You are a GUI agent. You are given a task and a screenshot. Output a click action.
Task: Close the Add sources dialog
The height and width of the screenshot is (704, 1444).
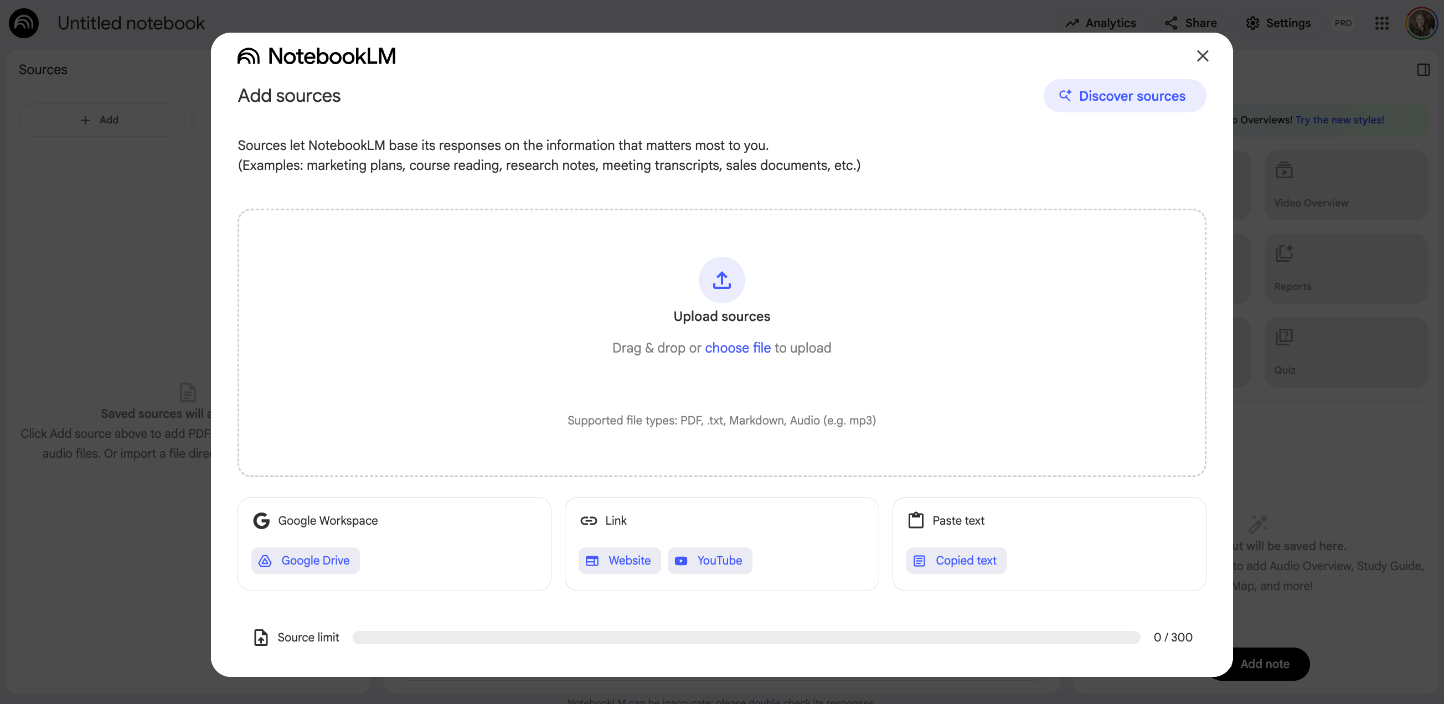click(1202, 56)
